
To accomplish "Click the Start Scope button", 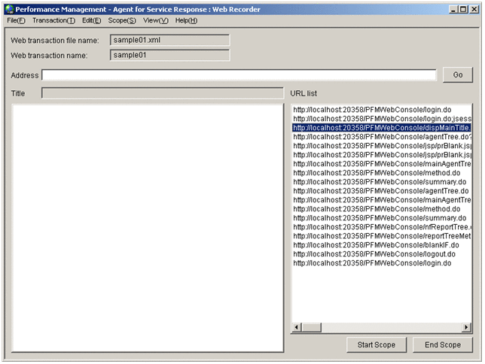I will click(377, 345).
